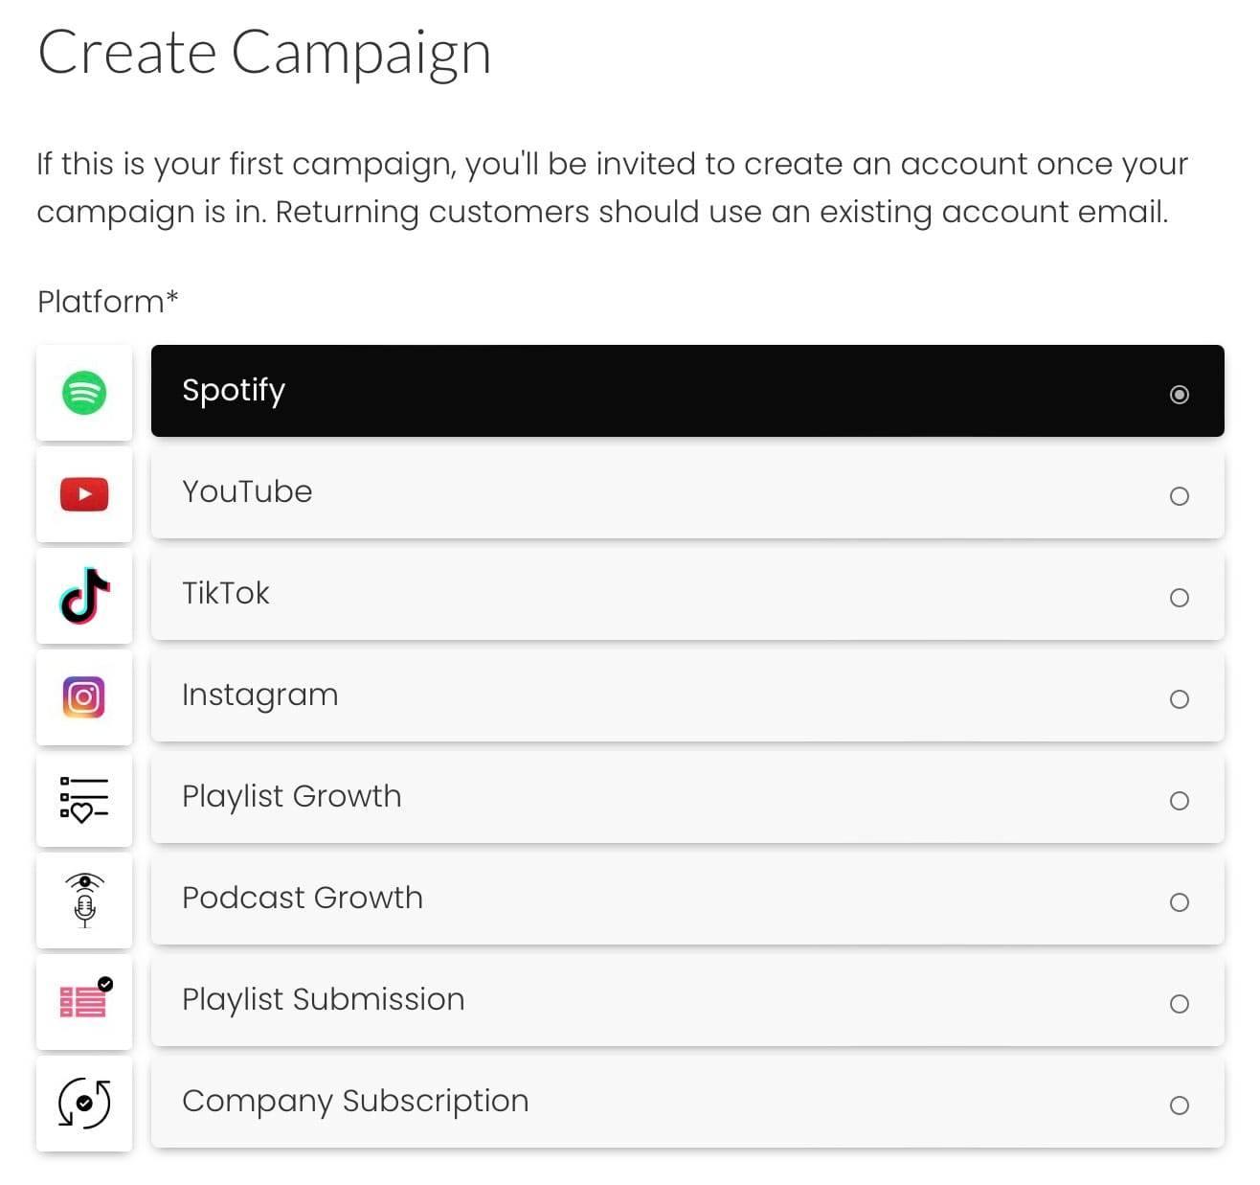Select the Playlist Growth radio button
1260x1185 pixels.
pos(1180,801)
